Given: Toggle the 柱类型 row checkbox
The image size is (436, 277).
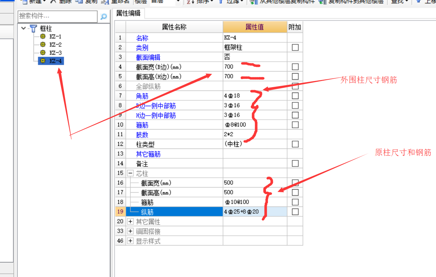Looking at the screenshot, I should pos(295,144).
